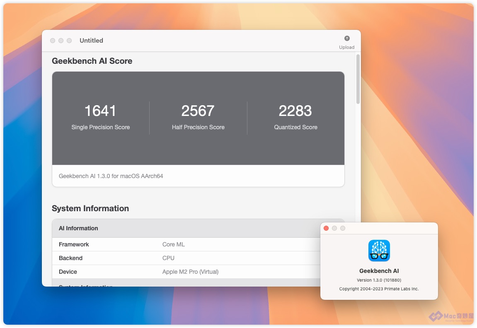
Task: Click Version 1.3.0 (101880) text
Action: pos(379,280)
